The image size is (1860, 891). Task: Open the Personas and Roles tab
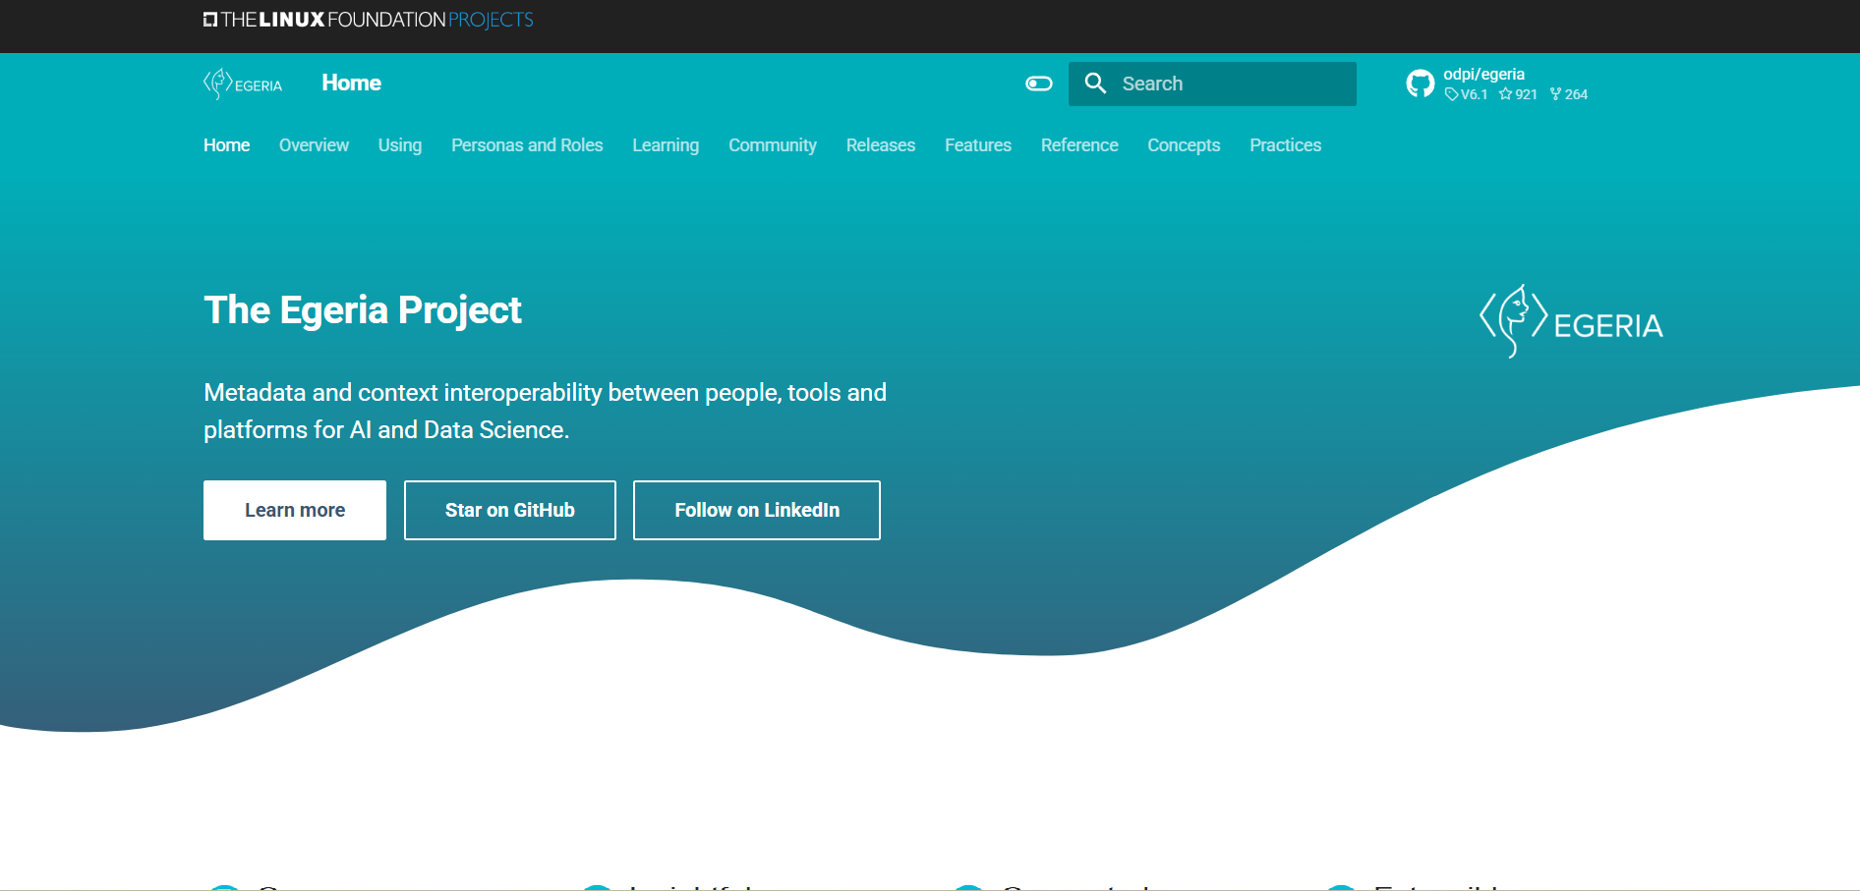pyautogui.click(x=527, y=145)
